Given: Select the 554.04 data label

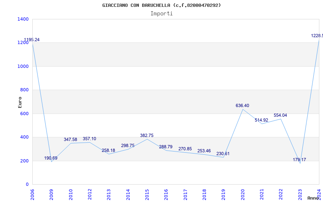Looking at the screenshot, I should click(x=280, y=115).
